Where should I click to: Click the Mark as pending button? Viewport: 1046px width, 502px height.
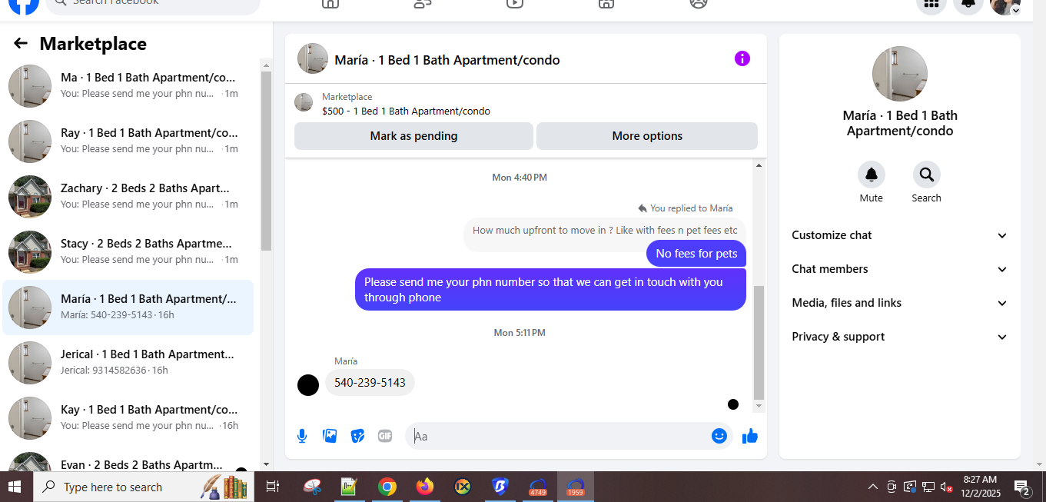(x=413, y=136)
